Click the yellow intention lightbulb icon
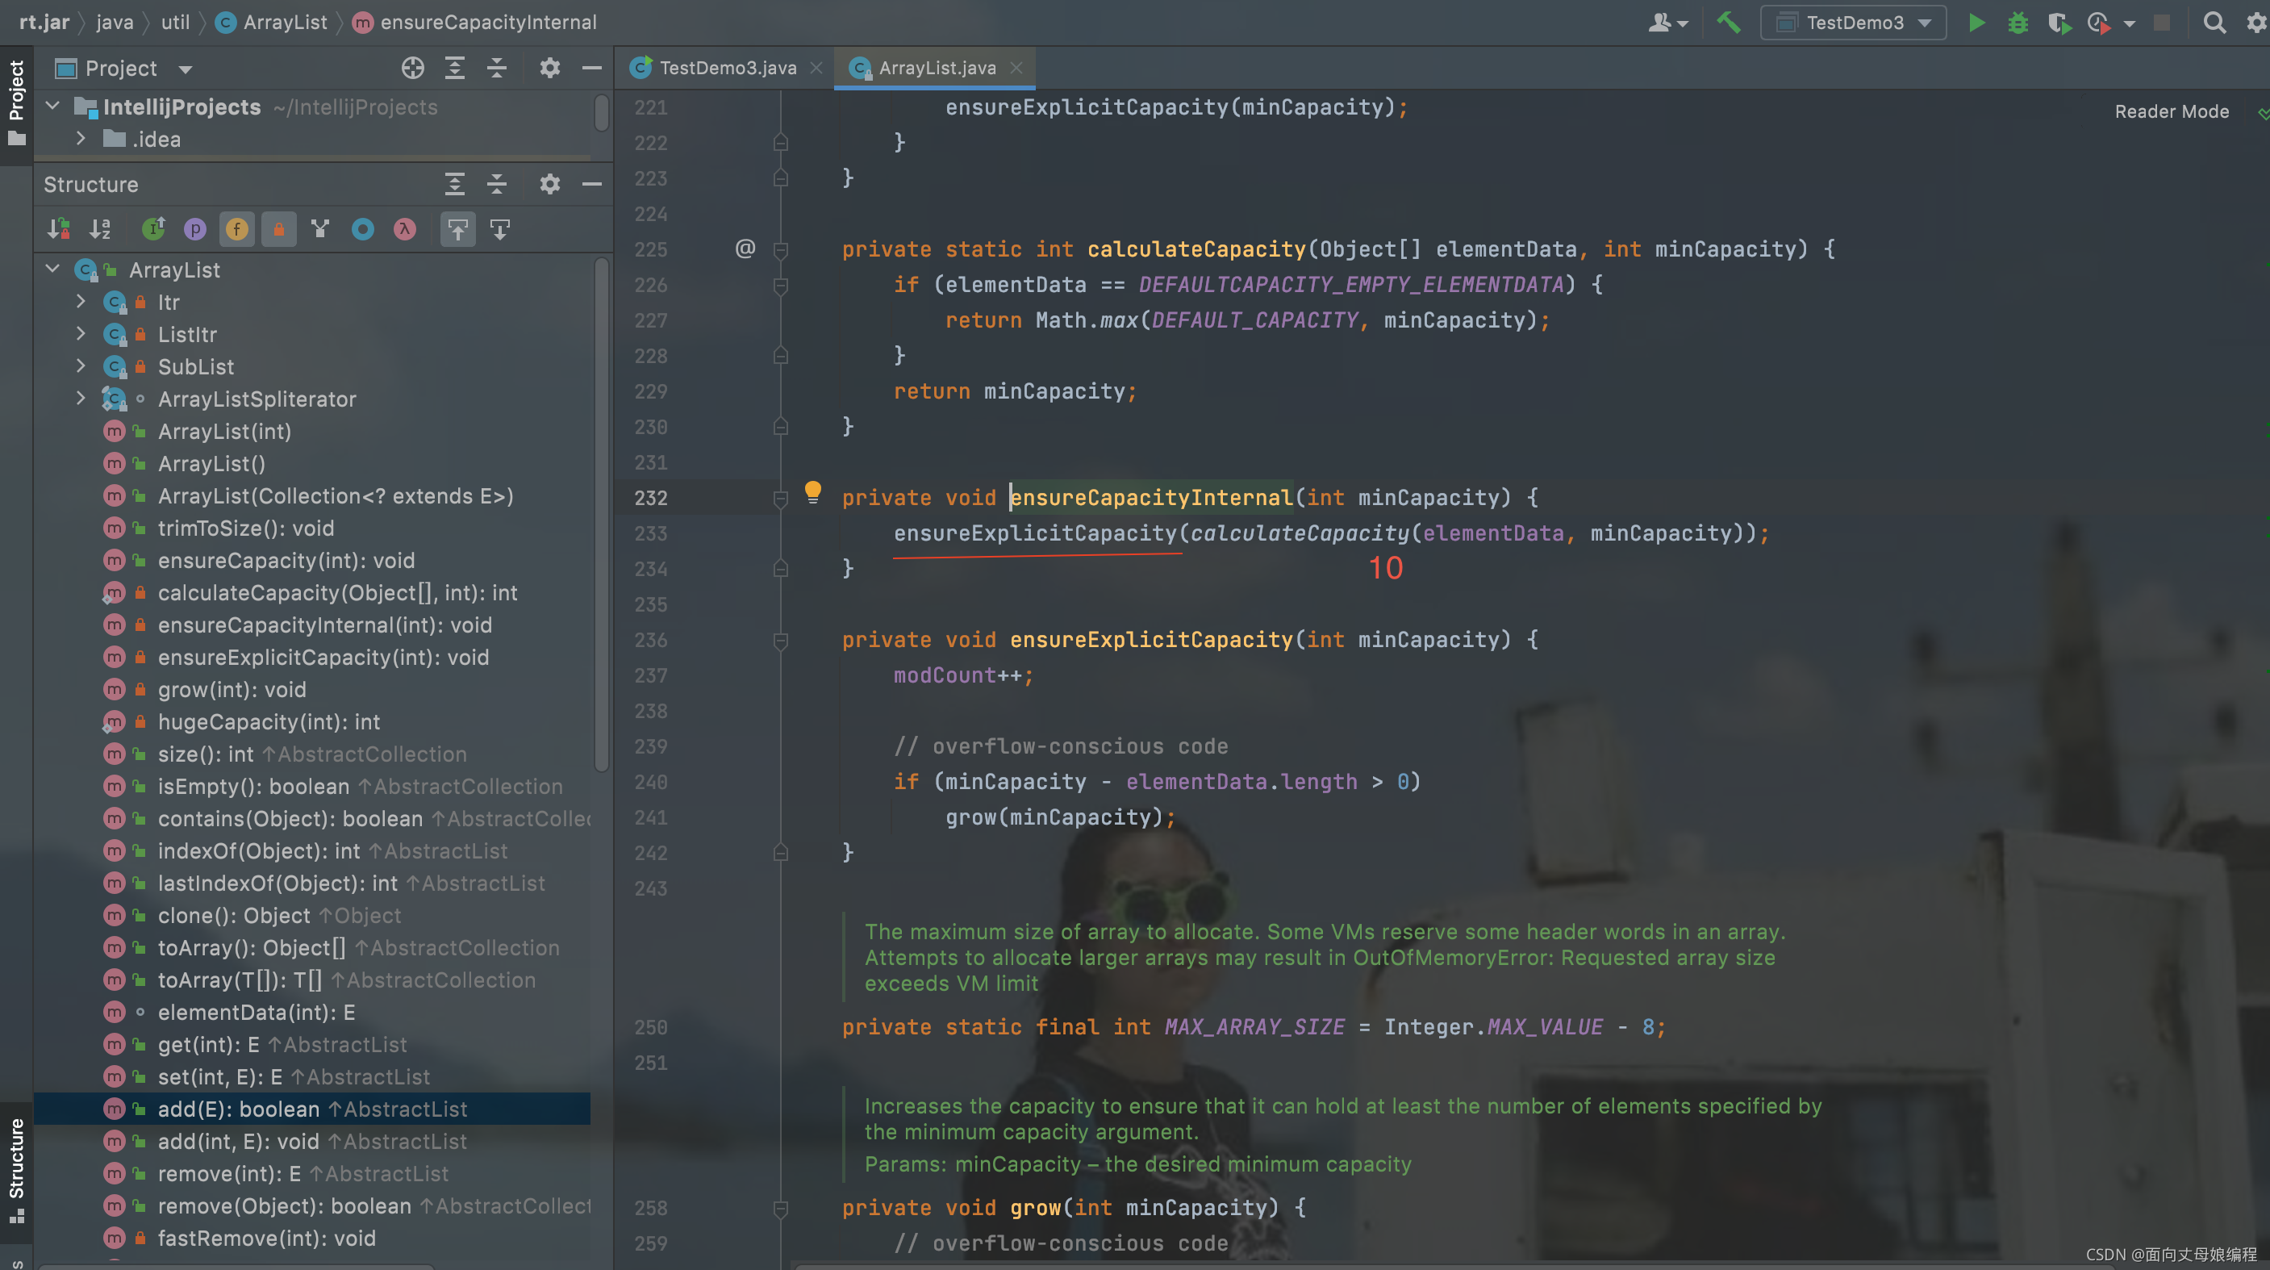2270x1270 pixels. [x=812, y=492]
